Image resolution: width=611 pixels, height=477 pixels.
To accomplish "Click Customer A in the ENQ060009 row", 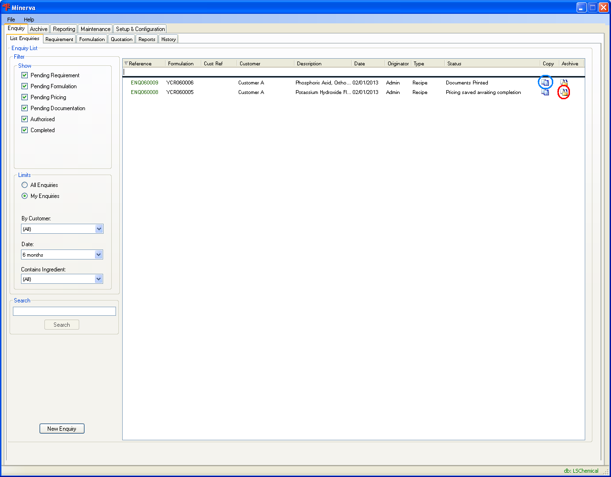I will [x=251, y=83].
